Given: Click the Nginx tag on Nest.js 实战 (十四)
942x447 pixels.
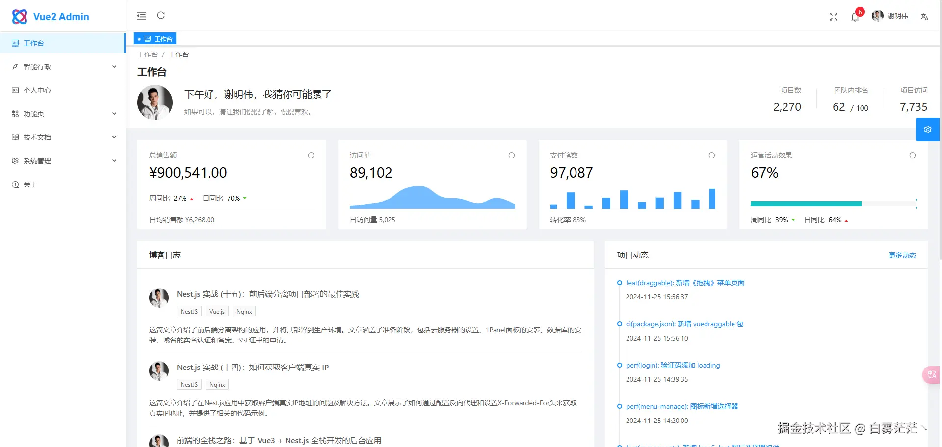Looking at the screenshot, I should click(x=217, y=385).
